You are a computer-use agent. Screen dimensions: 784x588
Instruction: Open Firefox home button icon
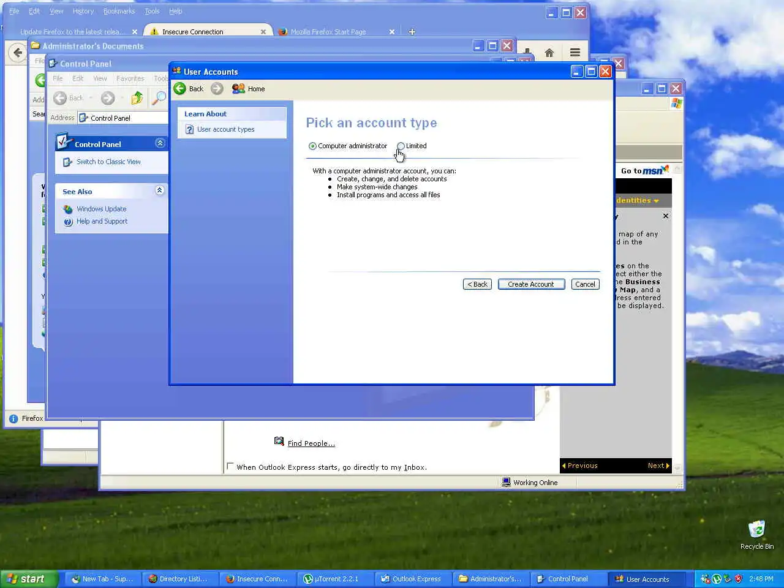point(549,53)
